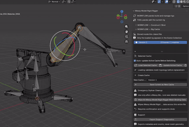
Task: Click the Z axis on navigation gizmo
Action: (122, 12)
